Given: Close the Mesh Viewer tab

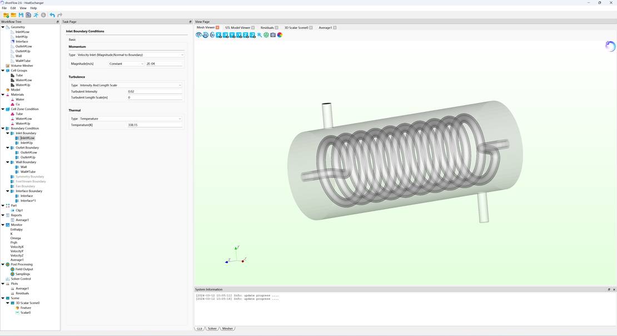Looking at the screenshot, I should click(217, 27).
